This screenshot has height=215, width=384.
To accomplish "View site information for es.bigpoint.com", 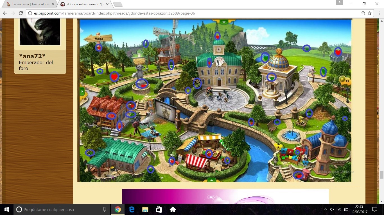I will pos(30,13).
